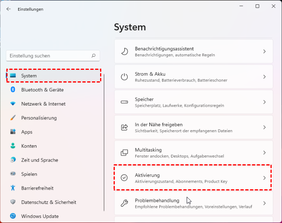
Task: Click the Problembehandlung wrench icon
Action: coord(124,203)
